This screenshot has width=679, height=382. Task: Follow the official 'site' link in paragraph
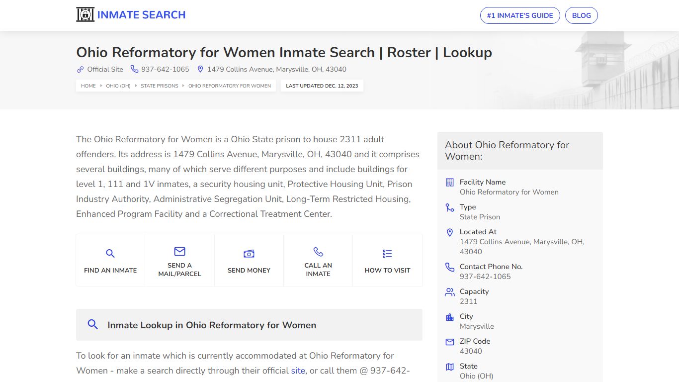(298, 371)
